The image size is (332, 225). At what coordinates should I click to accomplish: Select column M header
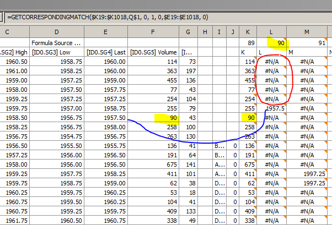point(307,32)
